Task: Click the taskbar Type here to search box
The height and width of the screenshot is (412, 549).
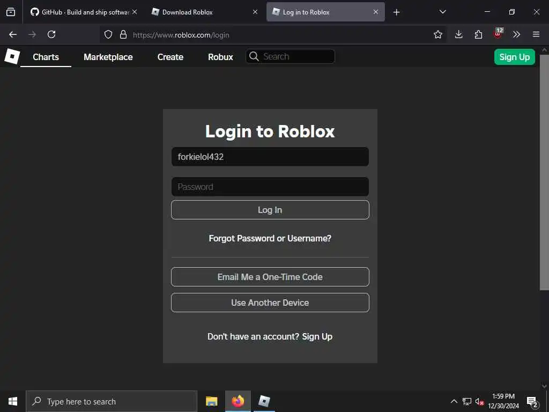Action: tap(112, 401)
